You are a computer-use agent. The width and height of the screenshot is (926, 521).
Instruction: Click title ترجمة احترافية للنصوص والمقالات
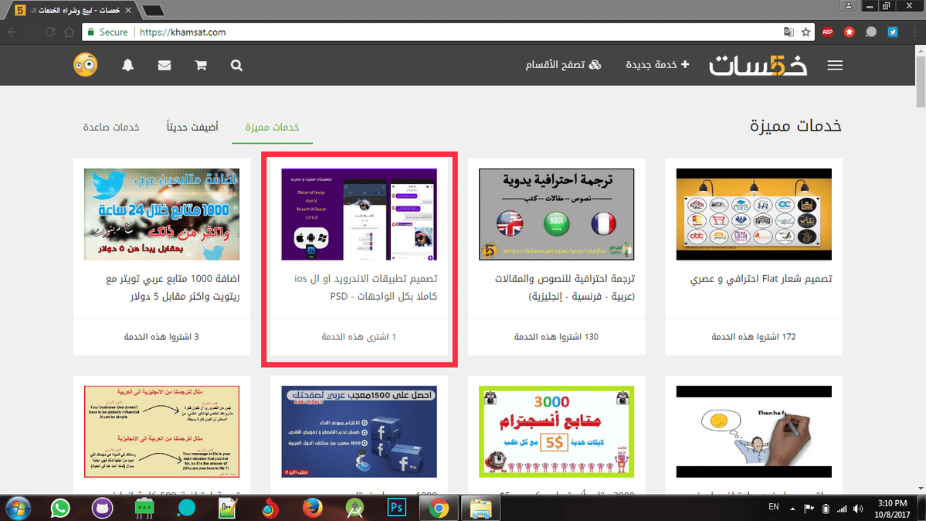pos(565,288)
